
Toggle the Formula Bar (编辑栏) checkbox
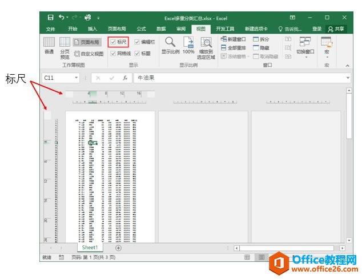coord(145,42)
